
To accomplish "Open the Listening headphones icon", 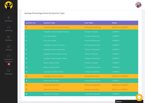I will (x=9, y=27).
